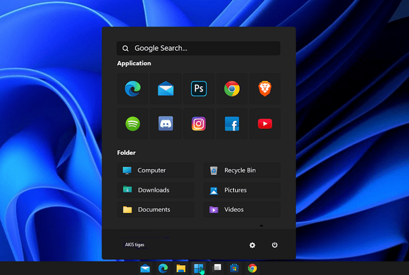Click the AKIS tigas user name
Screen dimensions: 409x275
[135, 245]
